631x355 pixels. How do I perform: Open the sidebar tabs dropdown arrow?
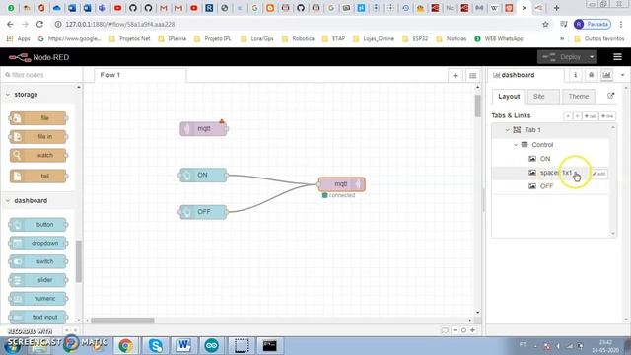tap(622, 75)
